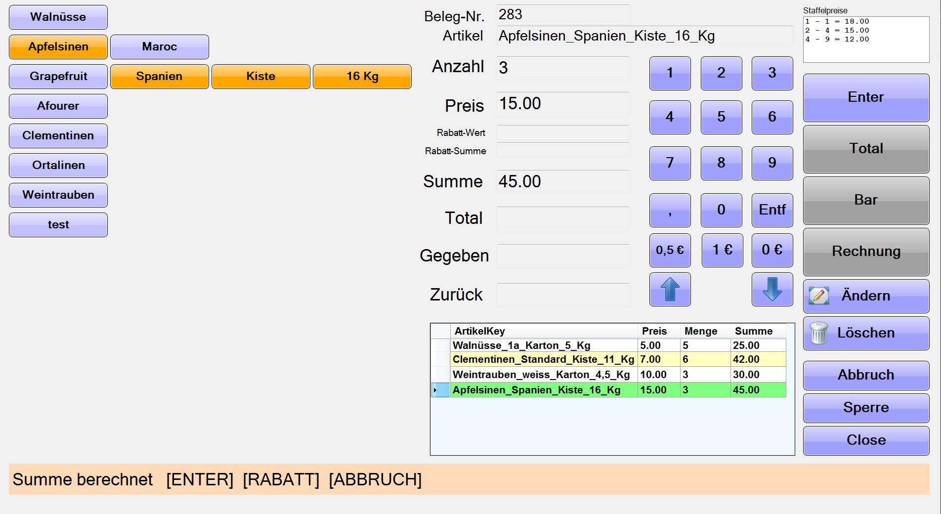
Task: Click the large Enter button
Action: pyautogui.click(x=866, y=98)
